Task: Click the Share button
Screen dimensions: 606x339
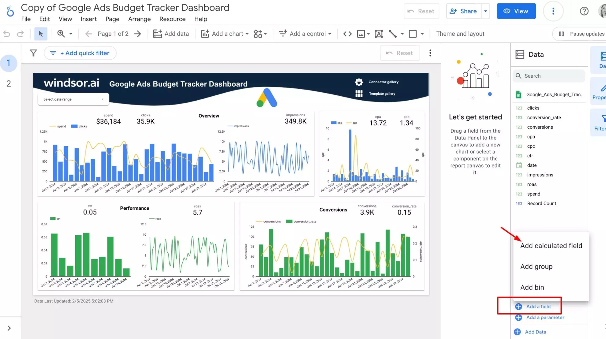Action: (x=464, y=11)
